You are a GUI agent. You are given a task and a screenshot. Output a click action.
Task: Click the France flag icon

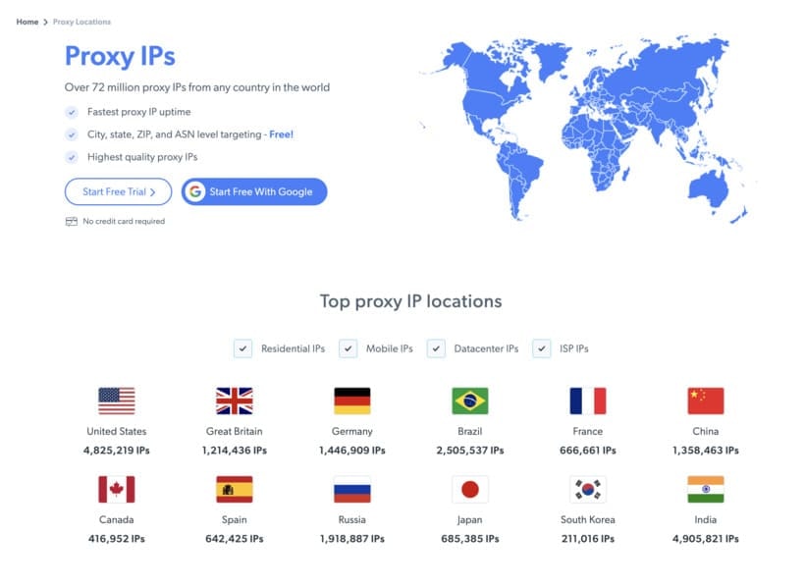click(588, 400)
